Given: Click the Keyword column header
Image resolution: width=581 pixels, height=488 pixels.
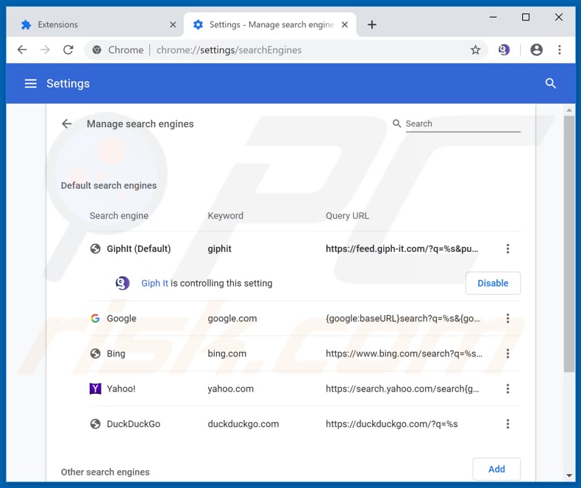Looking at the screenshot, I should click(225, 216).
